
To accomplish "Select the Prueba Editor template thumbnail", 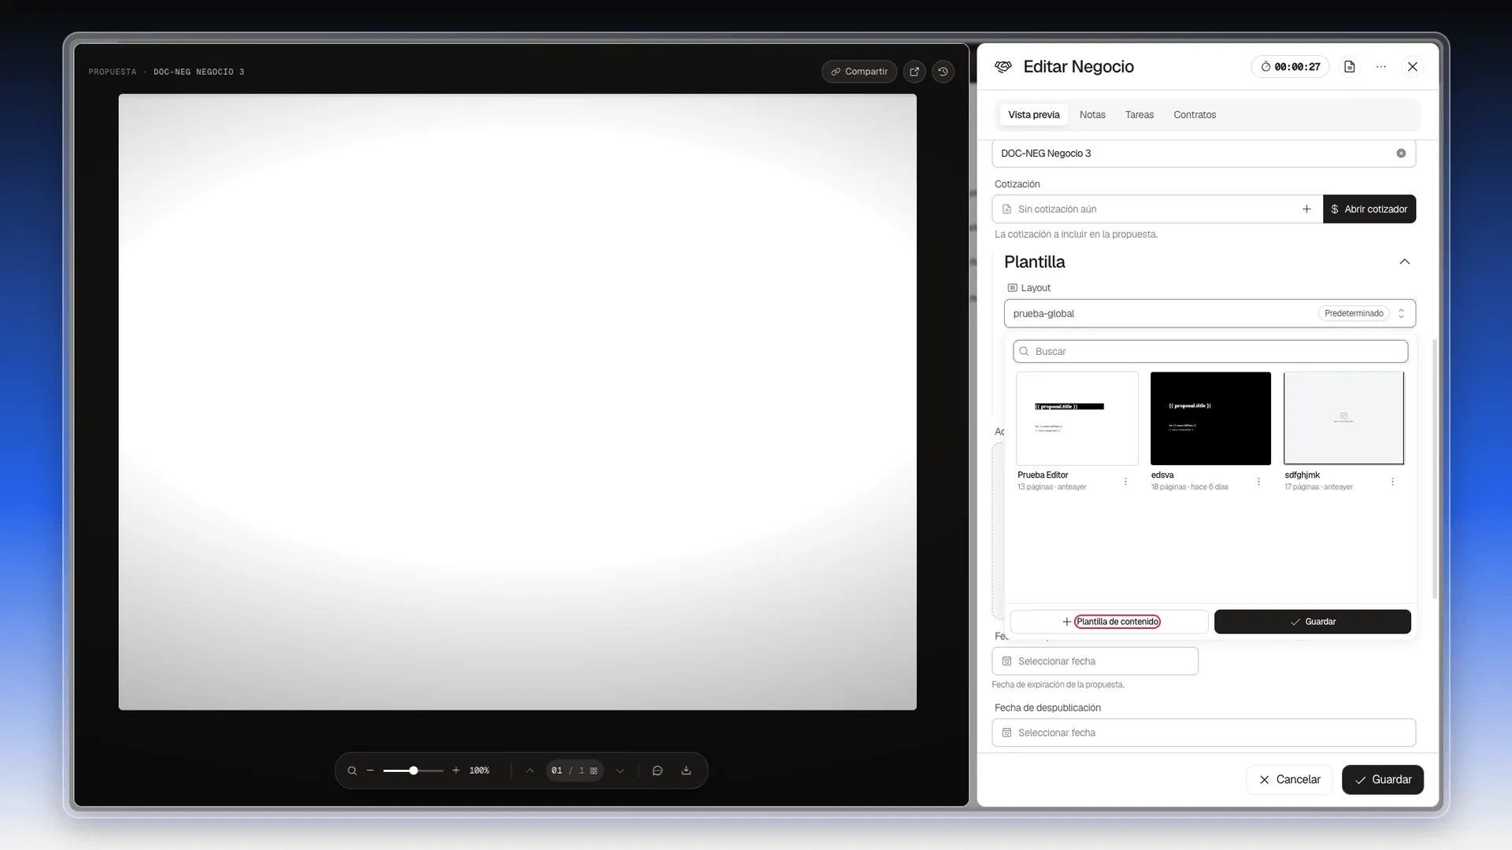I will 1077,418.
